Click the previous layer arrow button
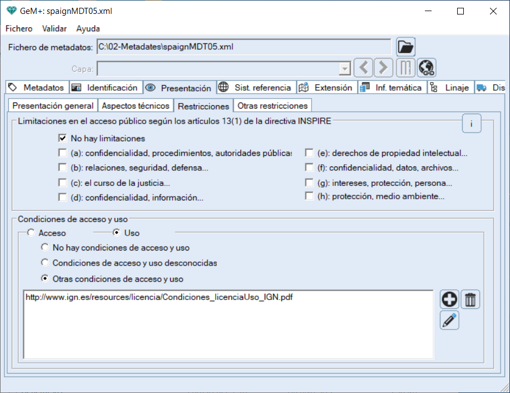The width and height of the screenshot is (510, 393). (x=364, y=68)
